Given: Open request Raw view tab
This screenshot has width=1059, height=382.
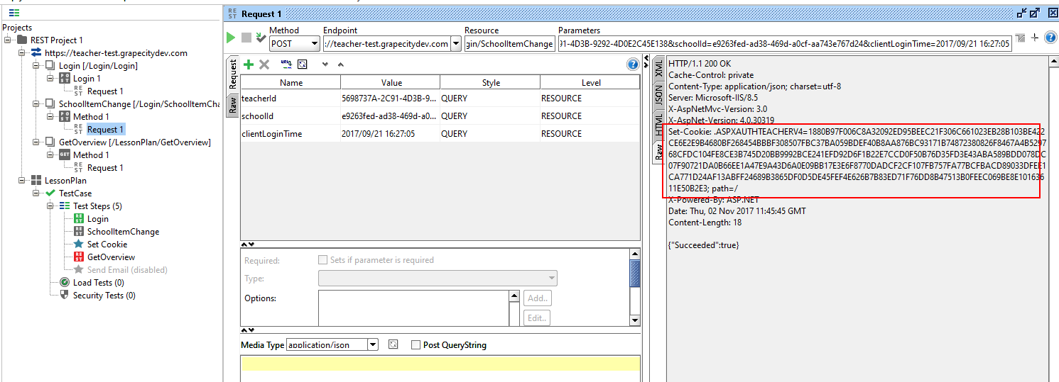Looking at the screenshot, I should (x=232, y=104).
